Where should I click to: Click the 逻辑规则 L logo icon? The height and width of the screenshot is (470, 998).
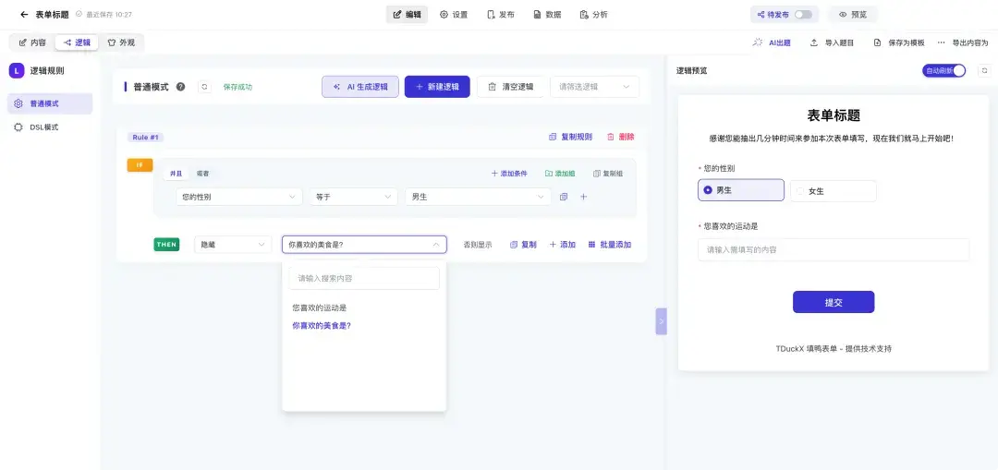point(17,70)
